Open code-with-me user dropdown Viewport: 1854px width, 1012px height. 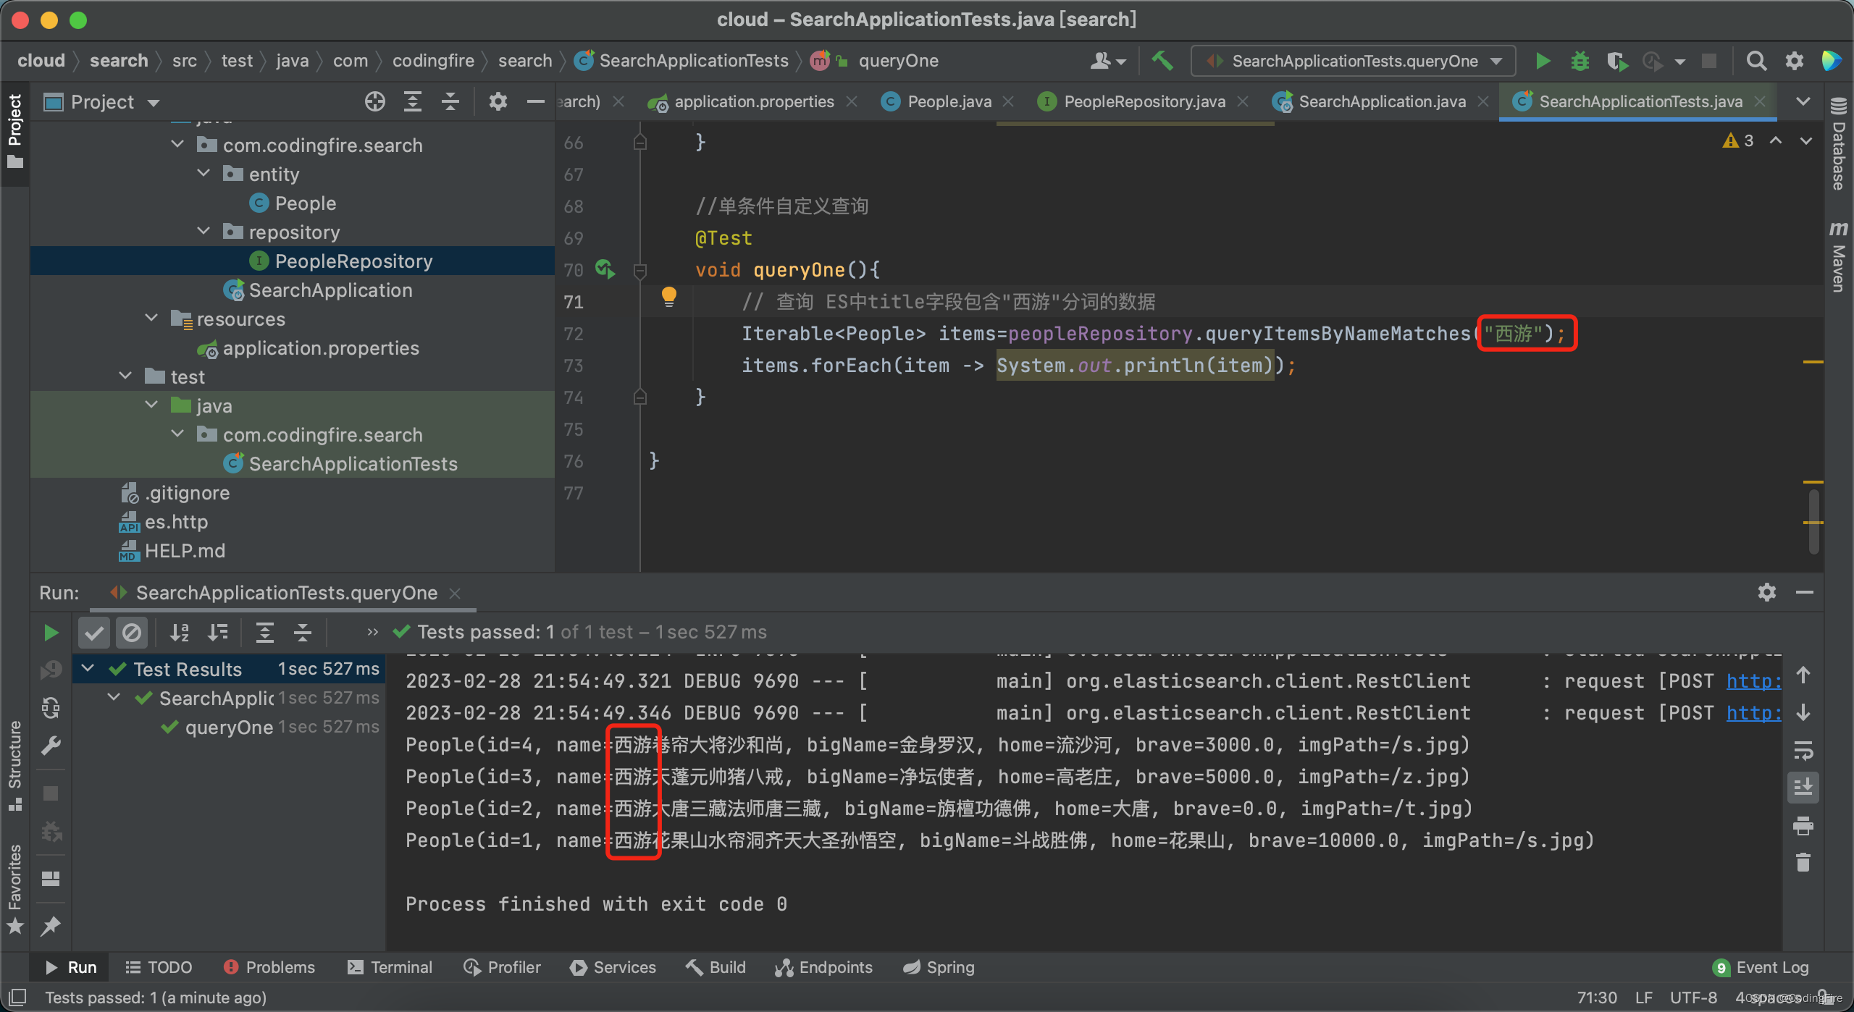click(1108, 61)
